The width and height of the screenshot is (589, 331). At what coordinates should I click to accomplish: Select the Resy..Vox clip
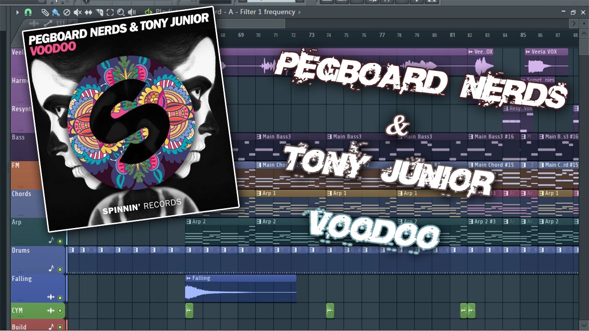tap(519, 119)
